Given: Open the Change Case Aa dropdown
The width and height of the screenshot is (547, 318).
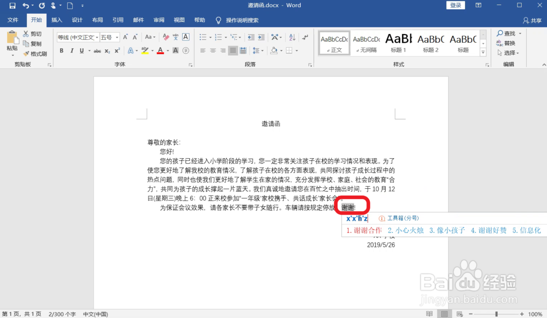Looking at the screenshot, I should (x=150, y=37).
